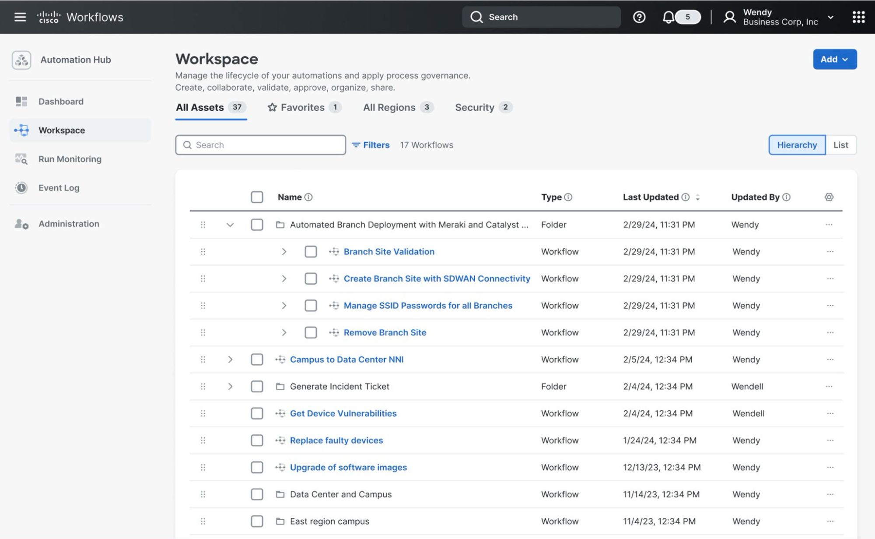
Task: Click the Name column info icon
Action: (x=308, y=197)
